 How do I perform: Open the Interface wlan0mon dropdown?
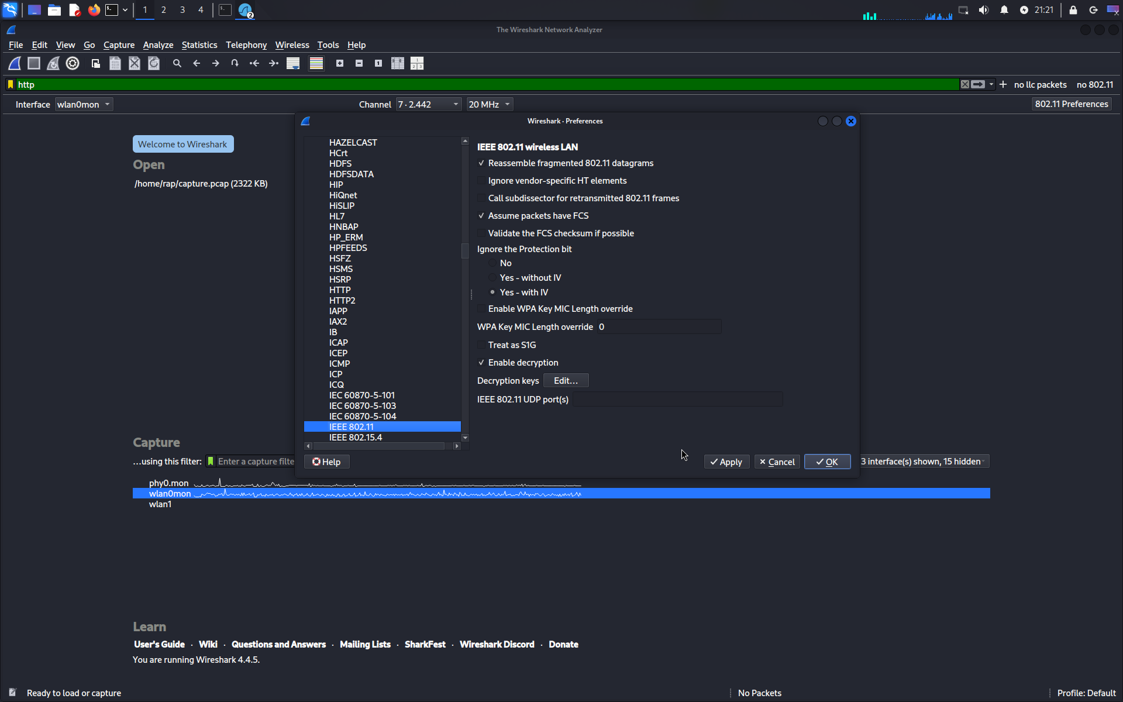[84, 105]
